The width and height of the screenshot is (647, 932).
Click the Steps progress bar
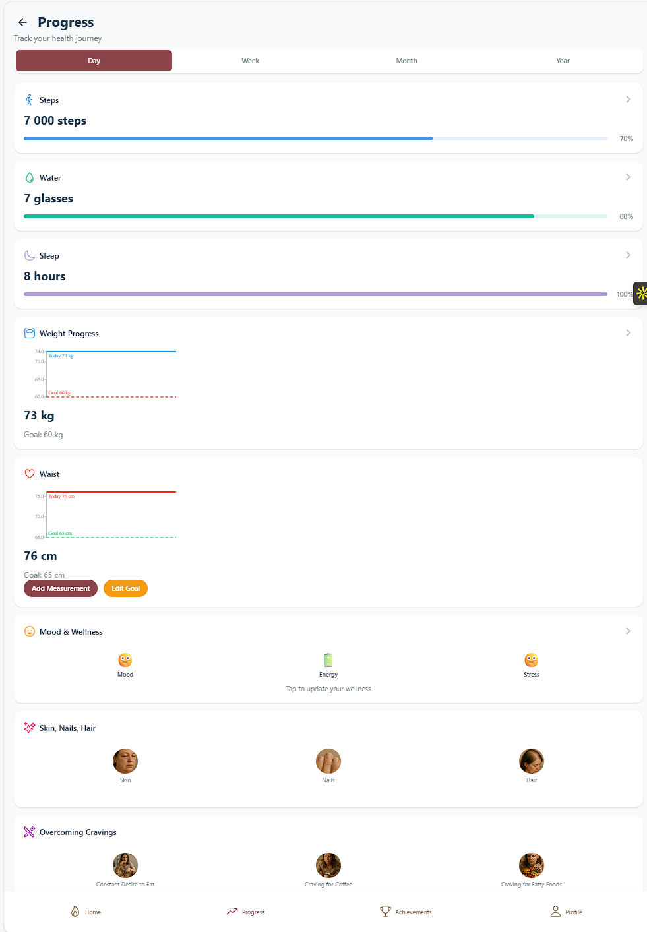[315, 139]
